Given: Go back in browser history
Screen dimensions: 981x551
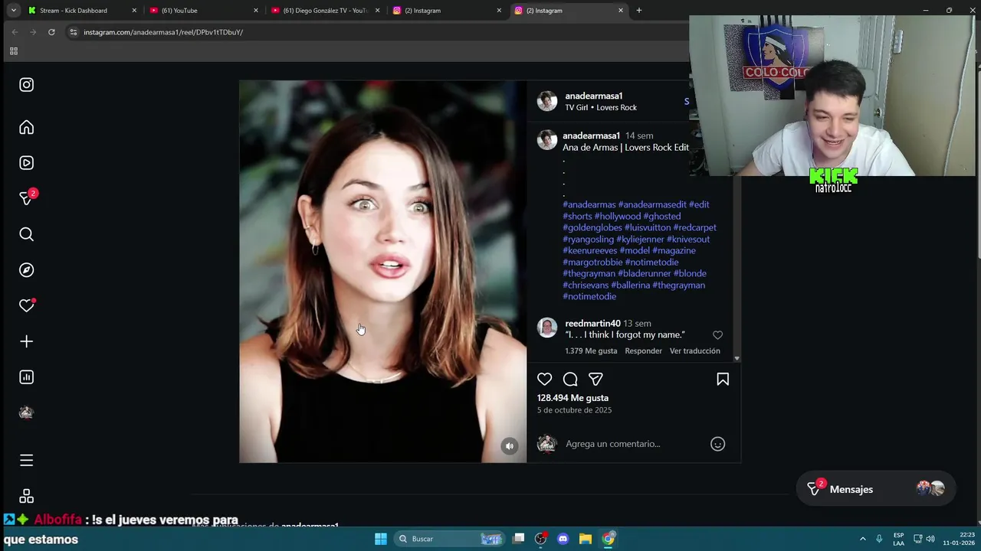Looking at the screenshot, I should [15, 32].
